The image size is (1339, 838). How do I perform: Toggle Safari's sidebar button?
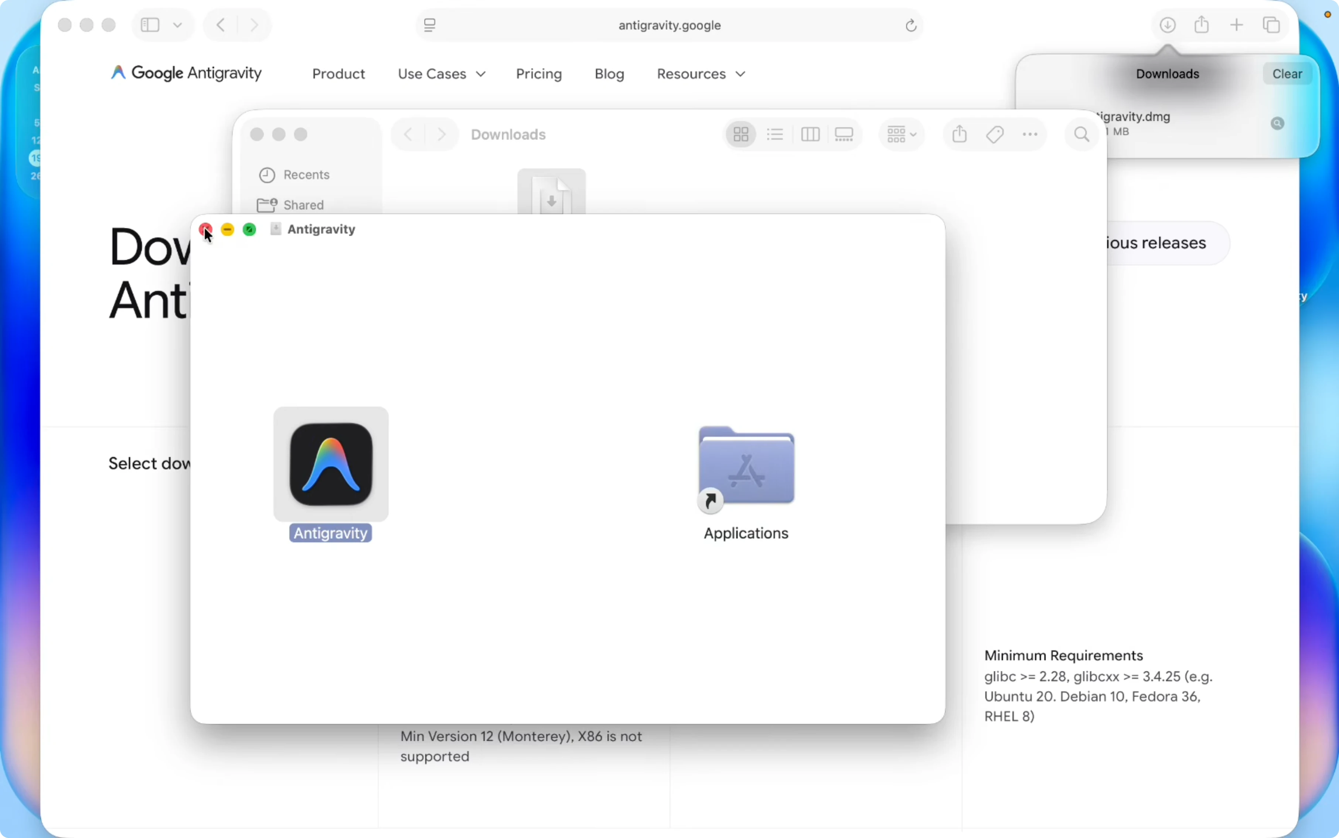150,25
